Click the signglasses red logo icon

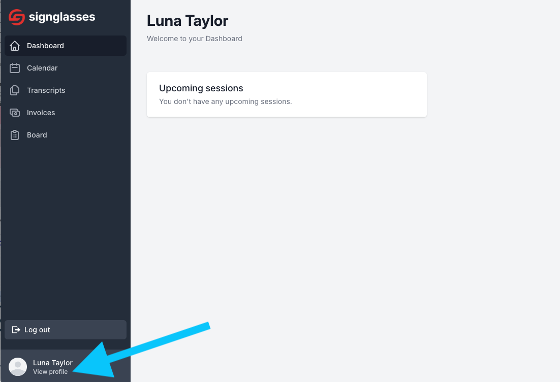pyautogui.click(x=16, y=17)
